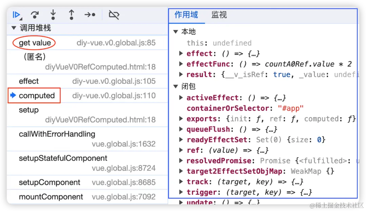Step into the next function call

click(x=53, y=15)
